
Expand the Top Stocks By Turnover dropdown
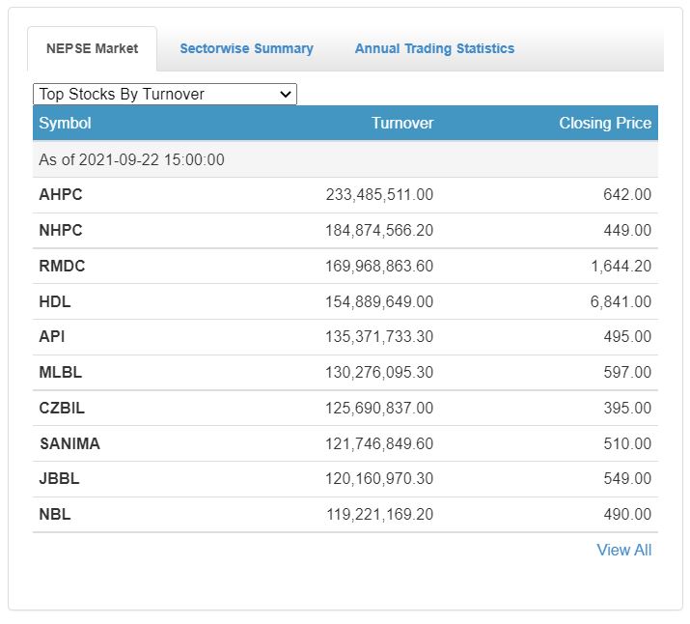pos(165,94)
